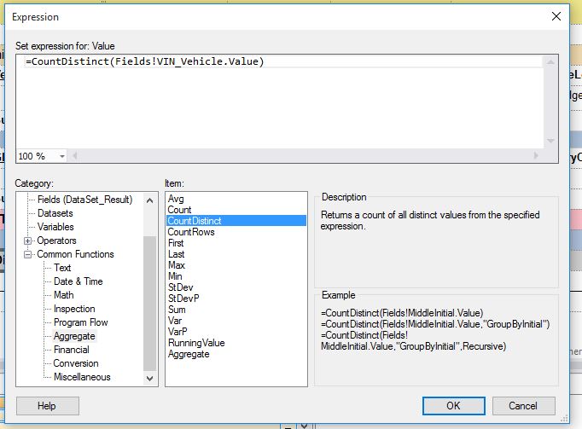
Task: Expand the Operators category node
Action: tap(27, 241)
